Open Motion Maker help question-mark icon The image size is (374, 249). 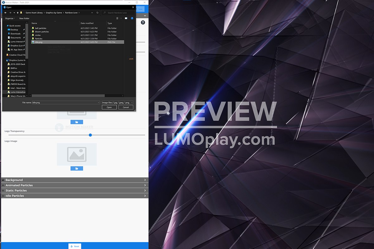pos(143,23)
